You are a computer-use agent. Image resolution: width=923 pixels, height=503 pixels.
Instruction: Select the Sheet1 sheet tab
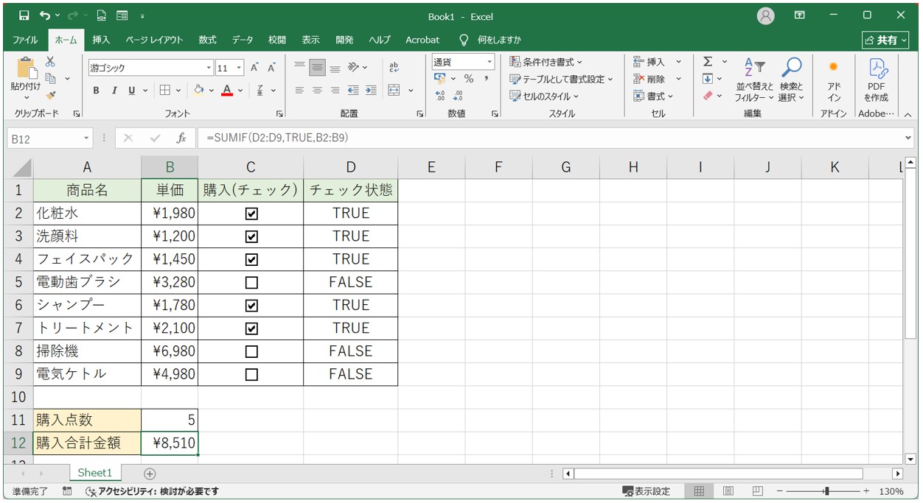[x=95, y=473]
